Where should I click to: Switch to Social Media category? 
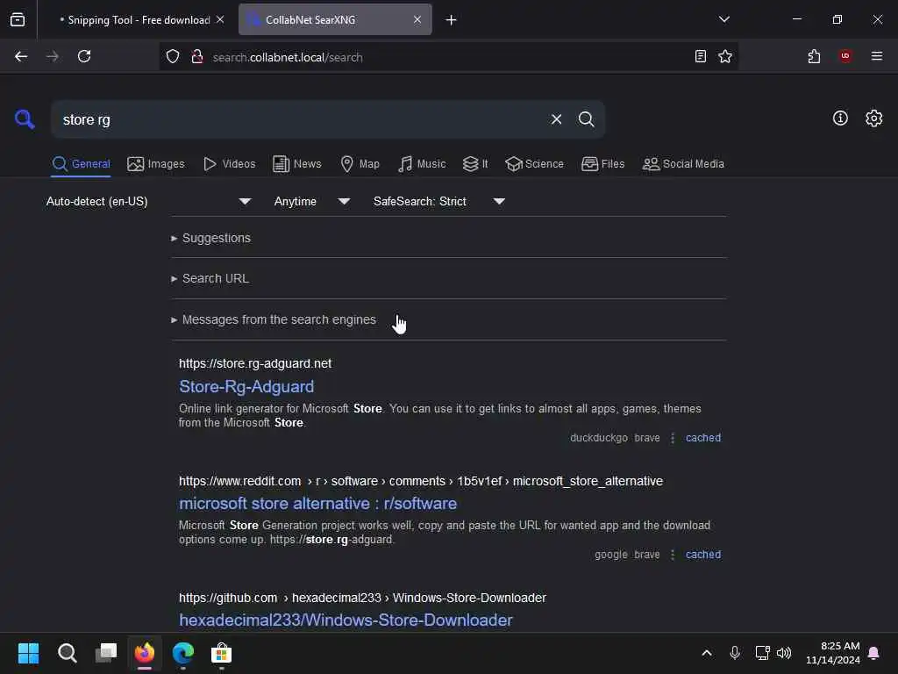683,164
